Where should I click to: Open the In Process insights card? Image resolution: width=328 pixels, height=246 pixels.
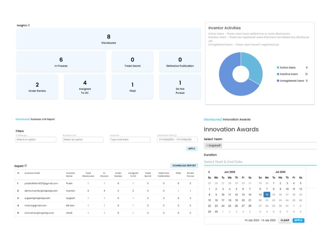coord(61,62)
